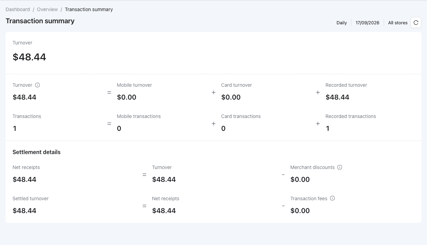Click the Merchant discounts $0.00 value
Screen dimensions: 427x245
(300, 179)
